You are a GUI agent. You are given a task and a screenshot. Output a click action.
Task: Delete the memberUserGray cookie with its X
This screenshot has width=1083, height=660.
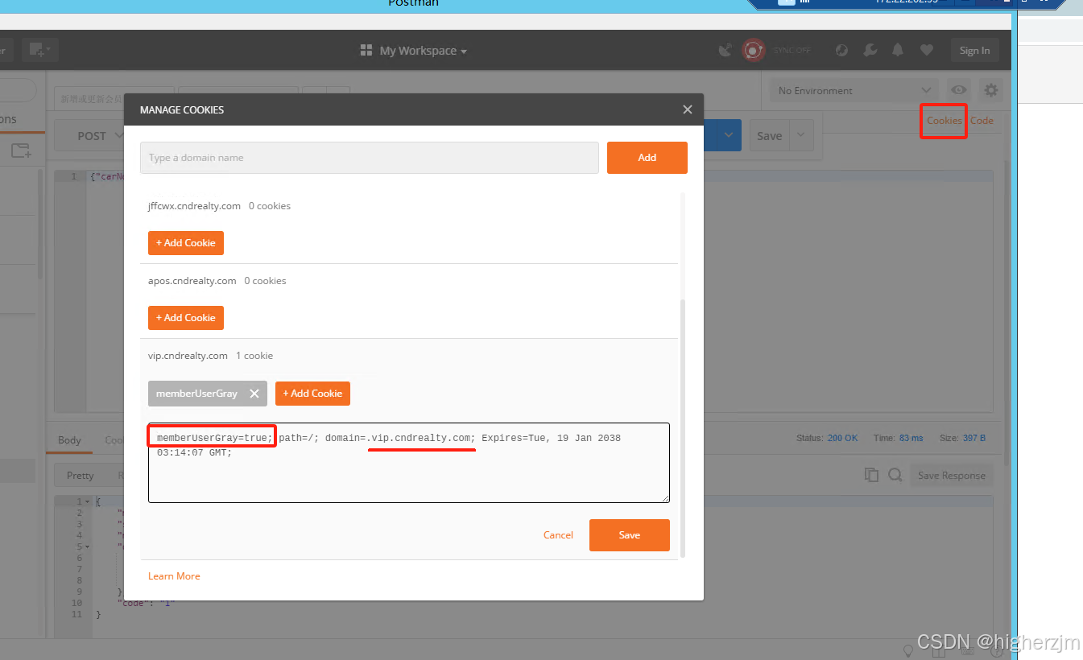[x=254, y=394]
